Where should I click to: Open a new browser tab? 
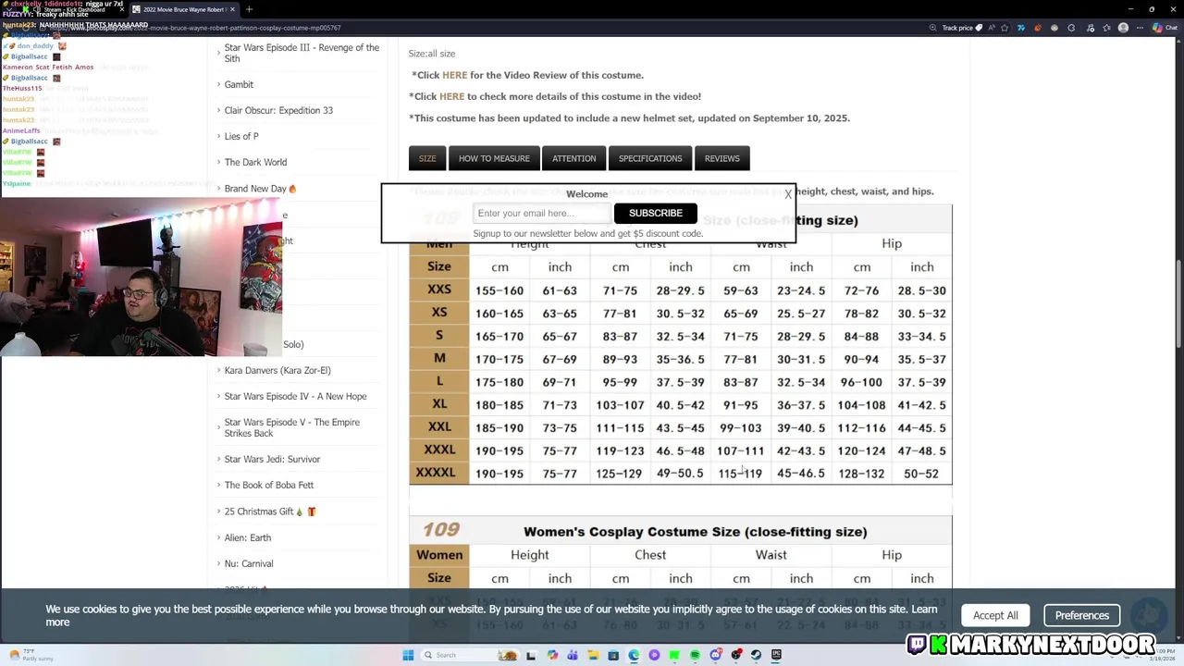tap(249, 9)
